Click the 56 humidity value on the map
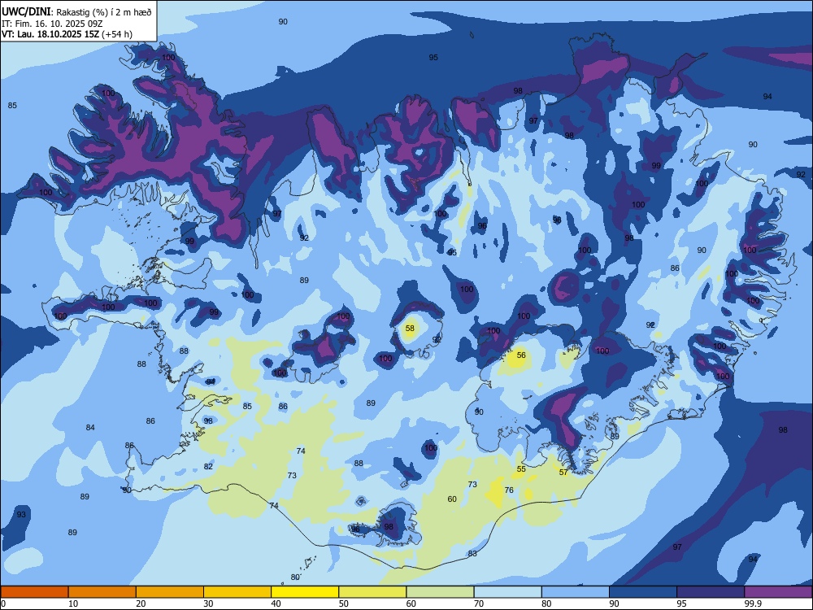This screenshot has width=813, height=610. [x=521, y=355]
